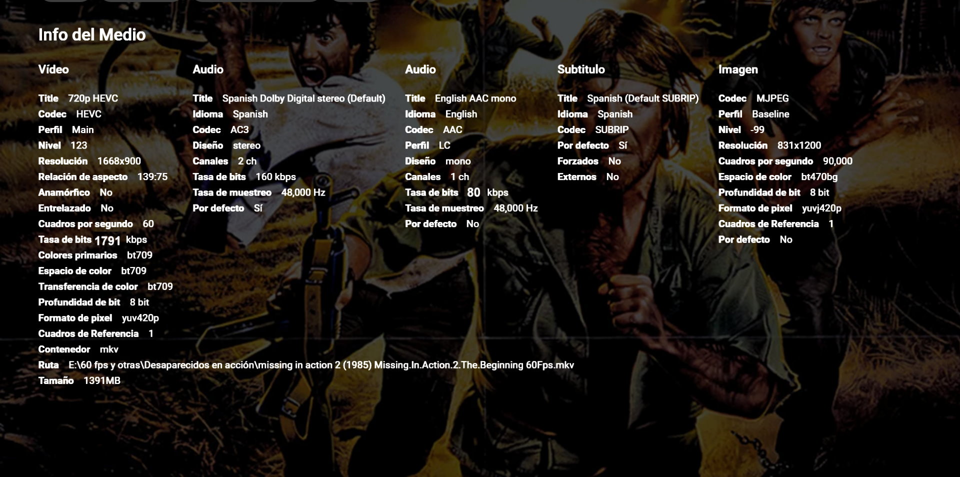Click the audio layout value 'stereo'
Viewport: 960px width, 477px height.
(246, 145)
